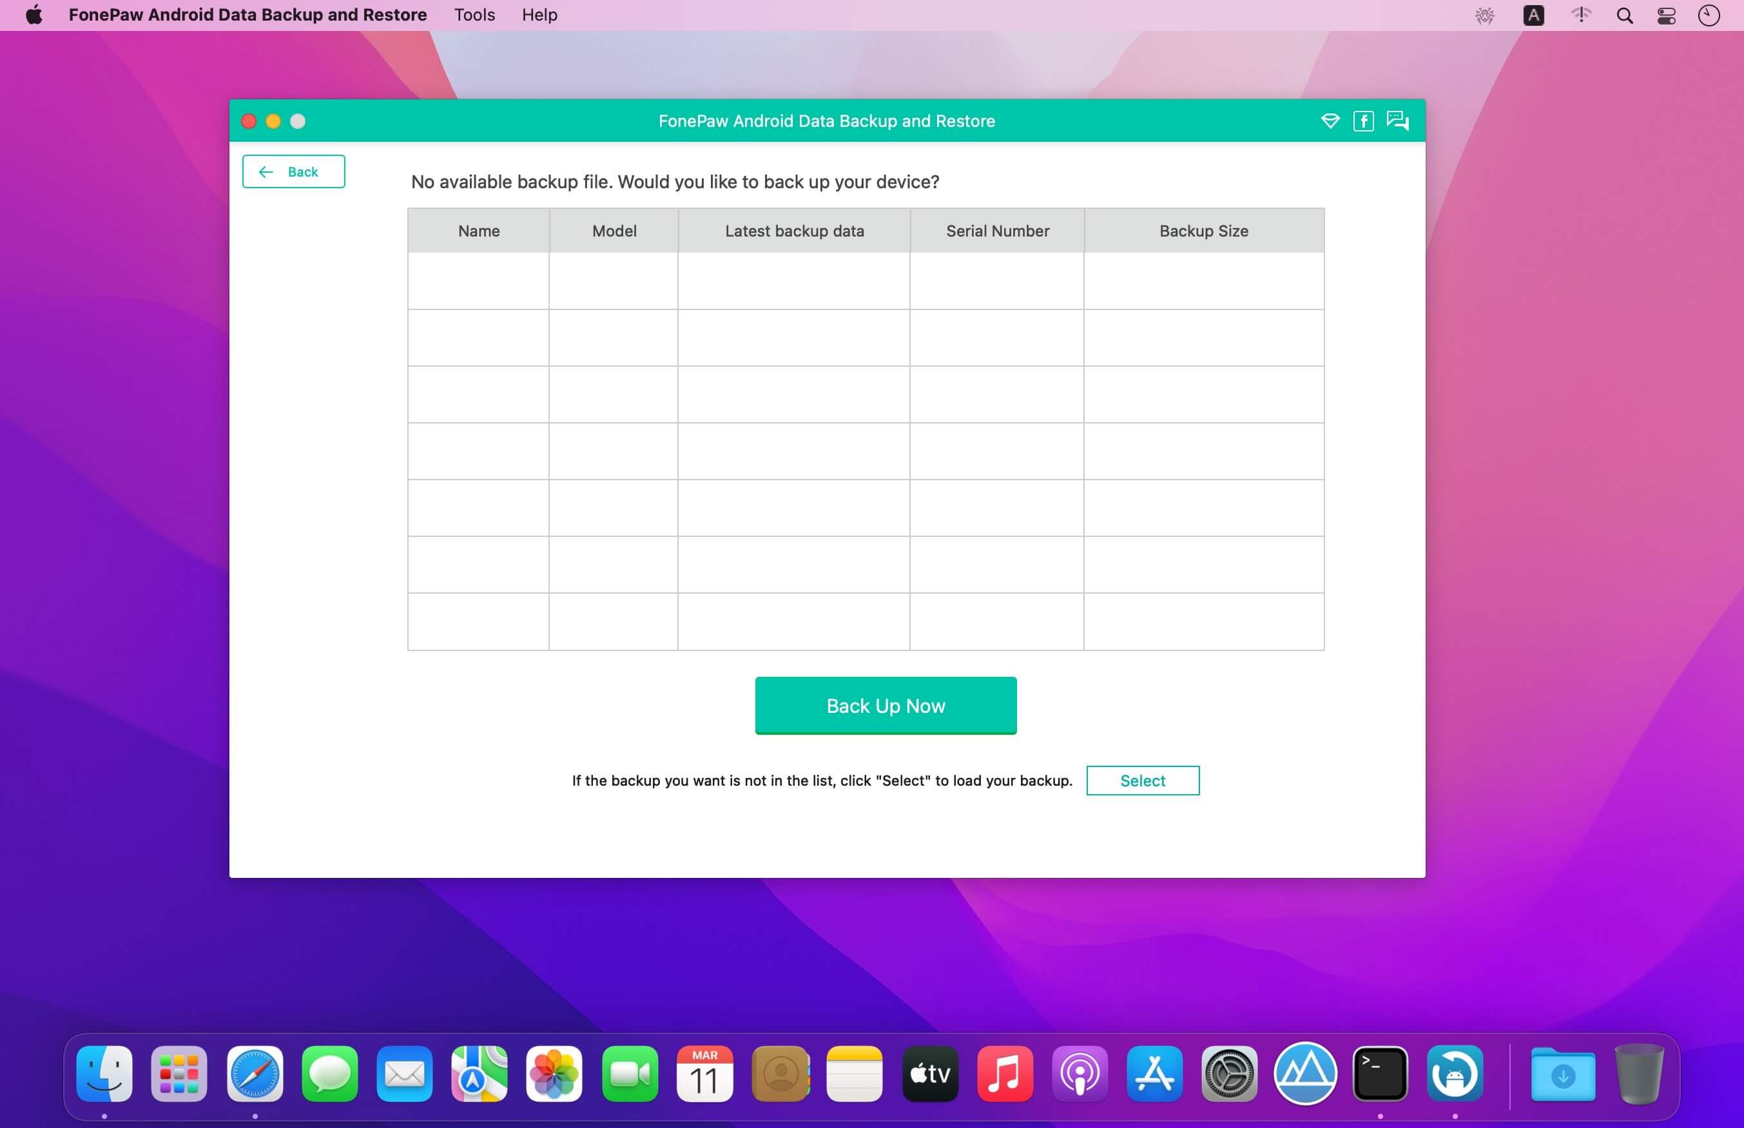The width and height of the screenshot is (1744, 1128).
Task: Open the feedback chat bubble icon
Action: coord(1398,121)
